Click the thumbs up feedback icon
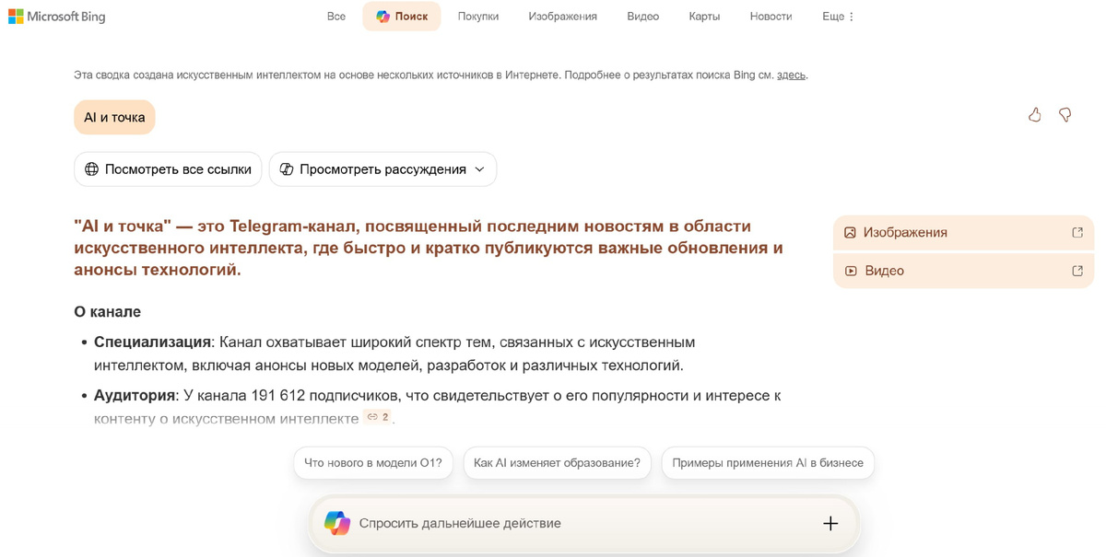The width and height of the screenshot is (1106, 557). [x=1035, y=115]
